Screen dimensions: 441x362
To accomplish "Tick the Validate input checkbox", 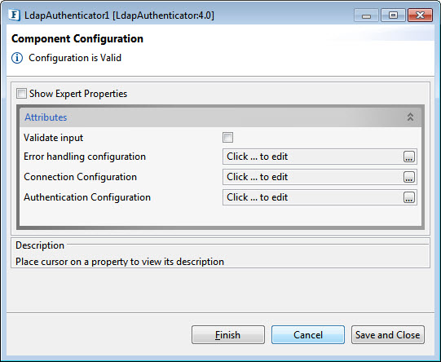I will click(227, 138).
